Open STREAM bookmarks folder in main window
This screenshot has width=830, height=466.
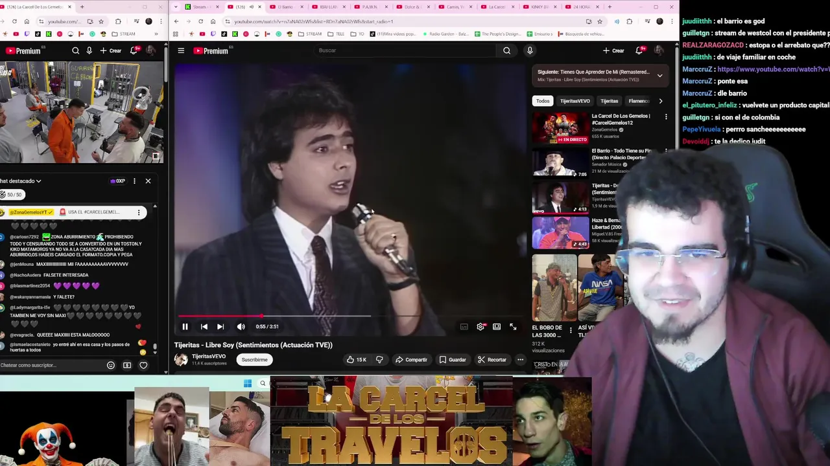(x=310, y=34)
